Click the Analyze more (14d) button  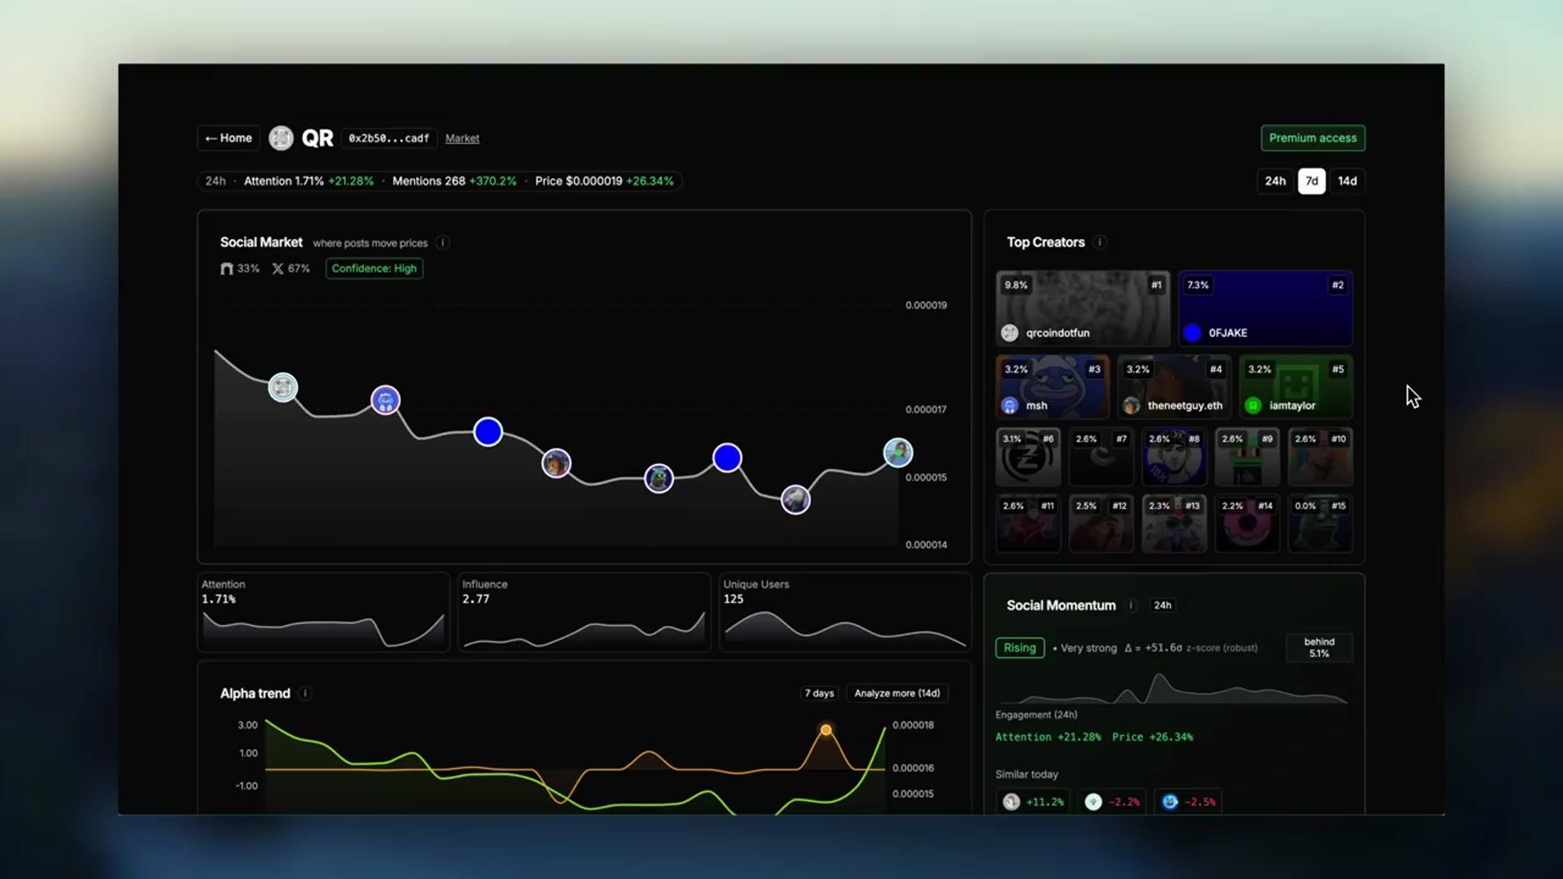(x=896, y=693)
